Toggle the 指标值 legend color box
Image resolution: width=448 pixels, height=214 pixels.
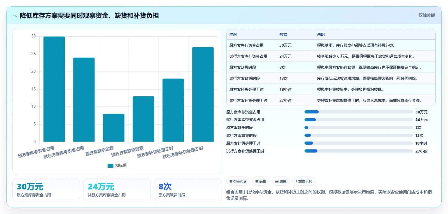click(110, 165)
